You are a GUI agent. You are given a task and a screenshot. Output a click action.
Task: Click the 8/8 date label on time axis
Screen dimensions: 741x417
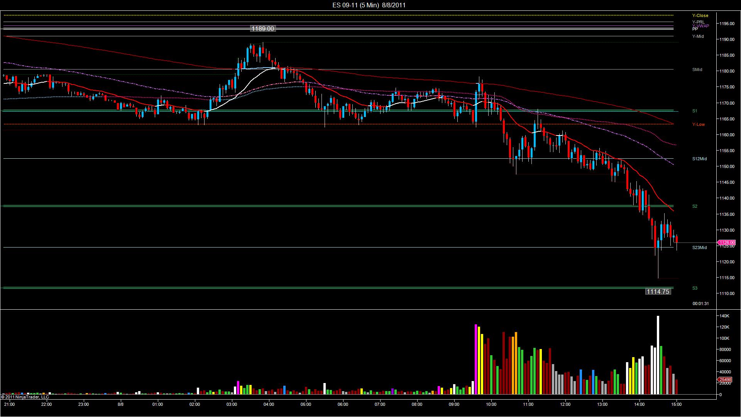tap(120, 404)
